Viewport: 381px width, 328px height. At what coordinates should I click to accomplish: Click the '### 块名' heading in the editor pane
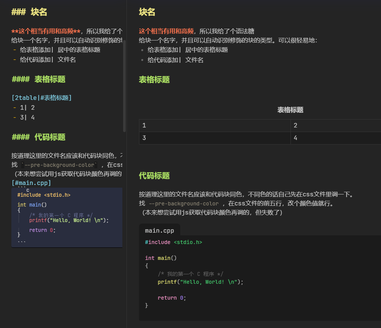pyautogui.click(x=29, y=12)
